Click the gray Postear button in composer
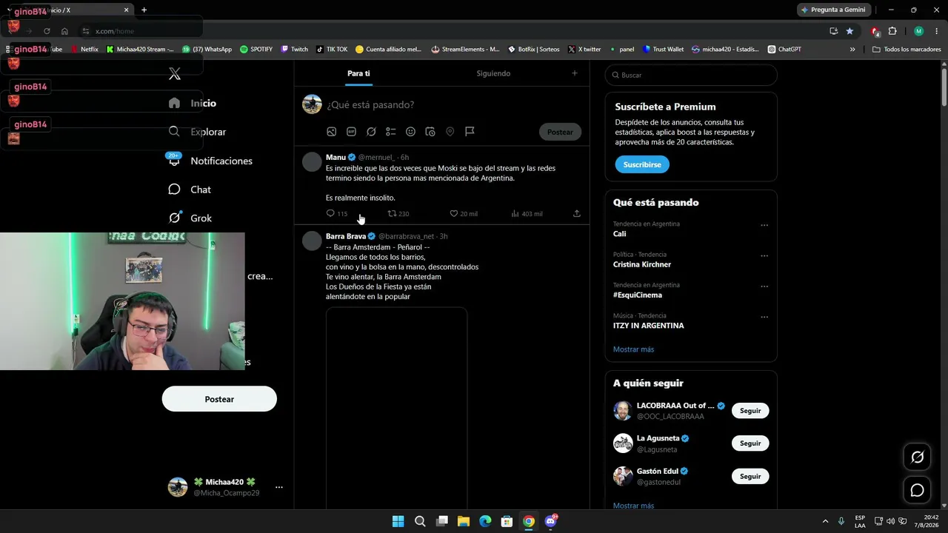The height and width of the screenshot is (533, 948). pos(560,132)
